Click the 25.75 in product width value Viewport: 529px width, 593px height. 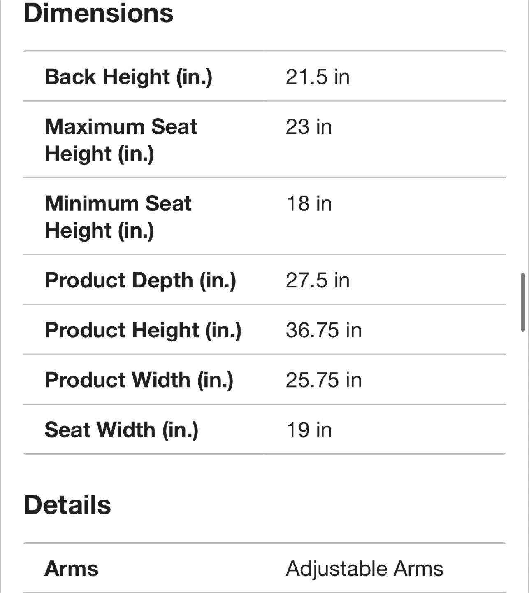pyautogui.click(x=324, y=380)
